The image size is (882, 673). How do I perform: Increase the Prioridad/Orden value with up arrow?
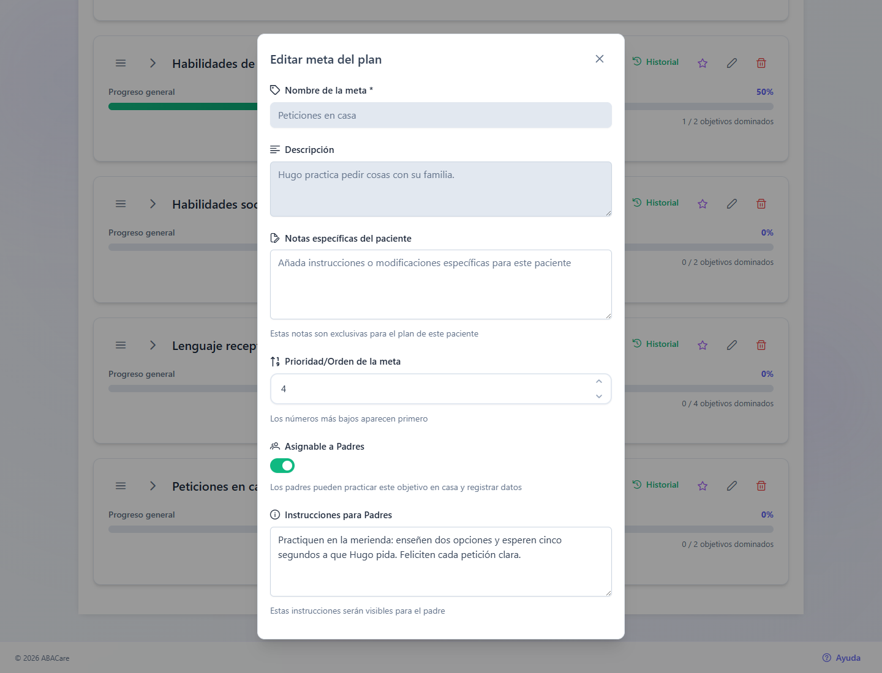click(599, 381)
